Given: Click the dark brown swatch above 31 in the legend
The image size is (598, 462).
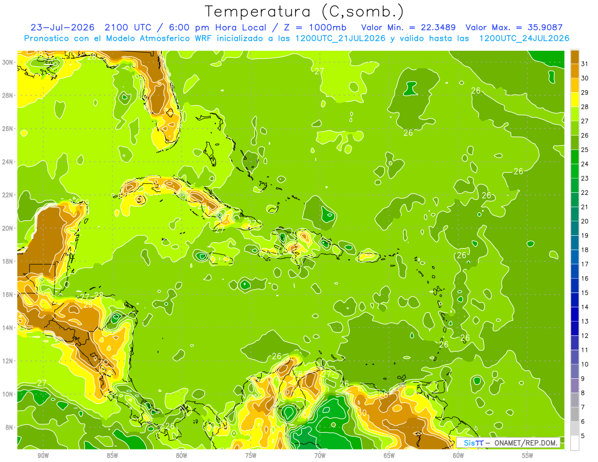Looking at the screenshot, I should click(575, 56).
